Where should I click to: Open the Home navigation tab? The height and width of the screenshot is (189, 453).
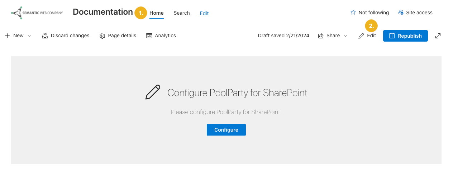click(x=157, y=13)
